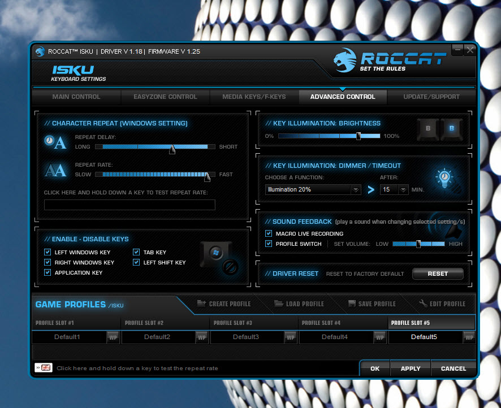Open the Media Keys/F-Keys tab
The image size is (501, 408).
click(x=254, y=97)
